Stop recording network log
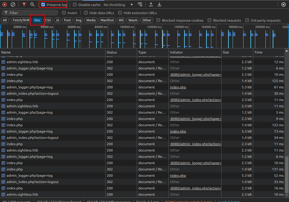289x202 pixels. tap(5, 5)
